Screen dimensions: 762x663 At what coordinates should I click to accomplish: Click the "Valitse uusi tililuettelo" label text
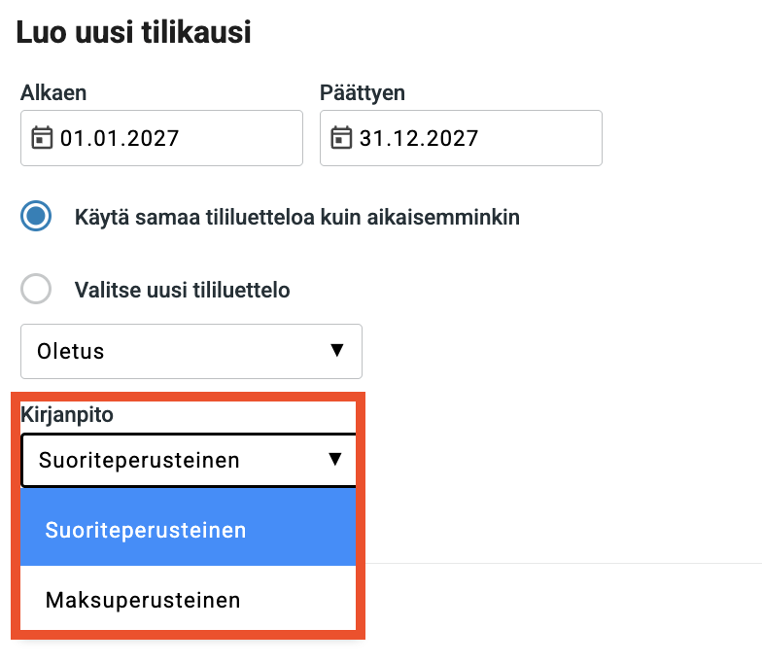(x=182, y=290)
